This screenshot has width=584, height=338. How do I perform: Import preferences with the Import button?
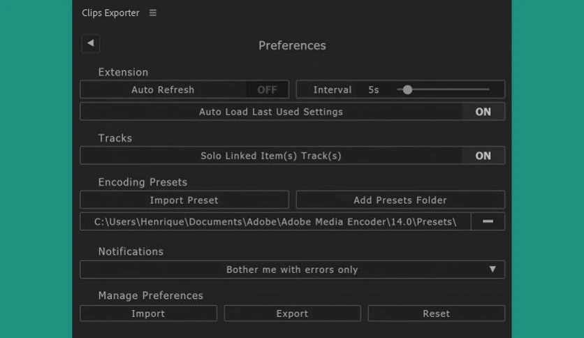(148, 314)
